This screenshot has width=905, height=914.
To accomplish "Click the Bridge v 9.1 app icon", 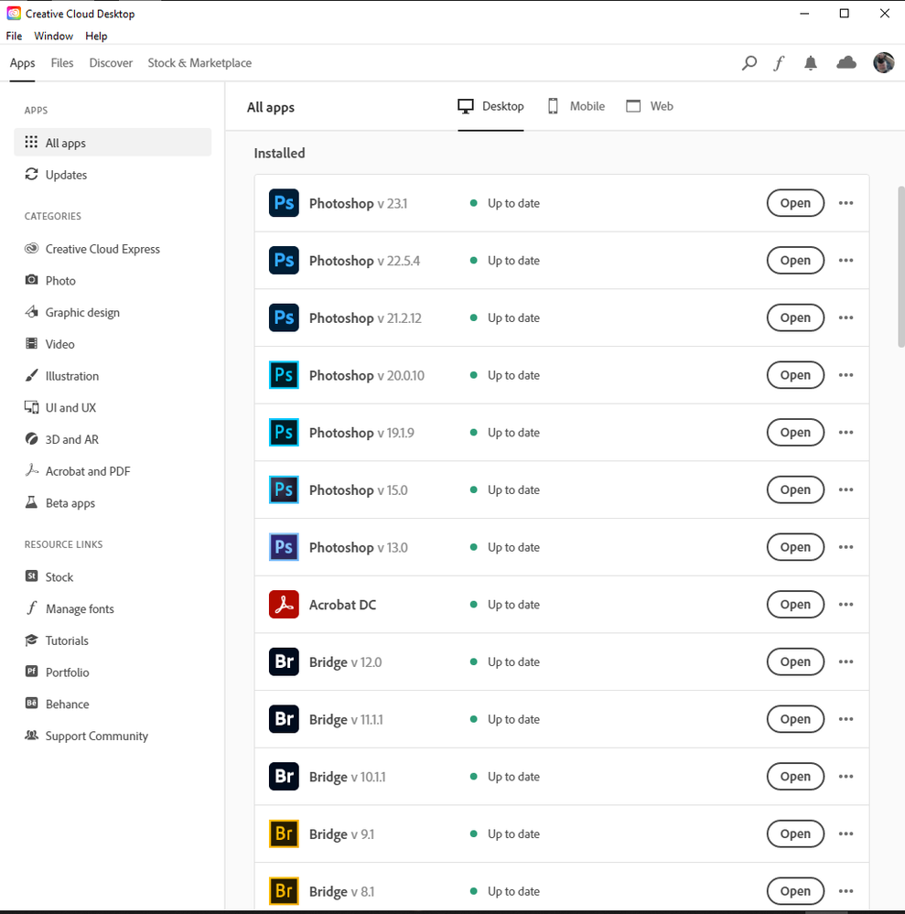I will 284,833.
